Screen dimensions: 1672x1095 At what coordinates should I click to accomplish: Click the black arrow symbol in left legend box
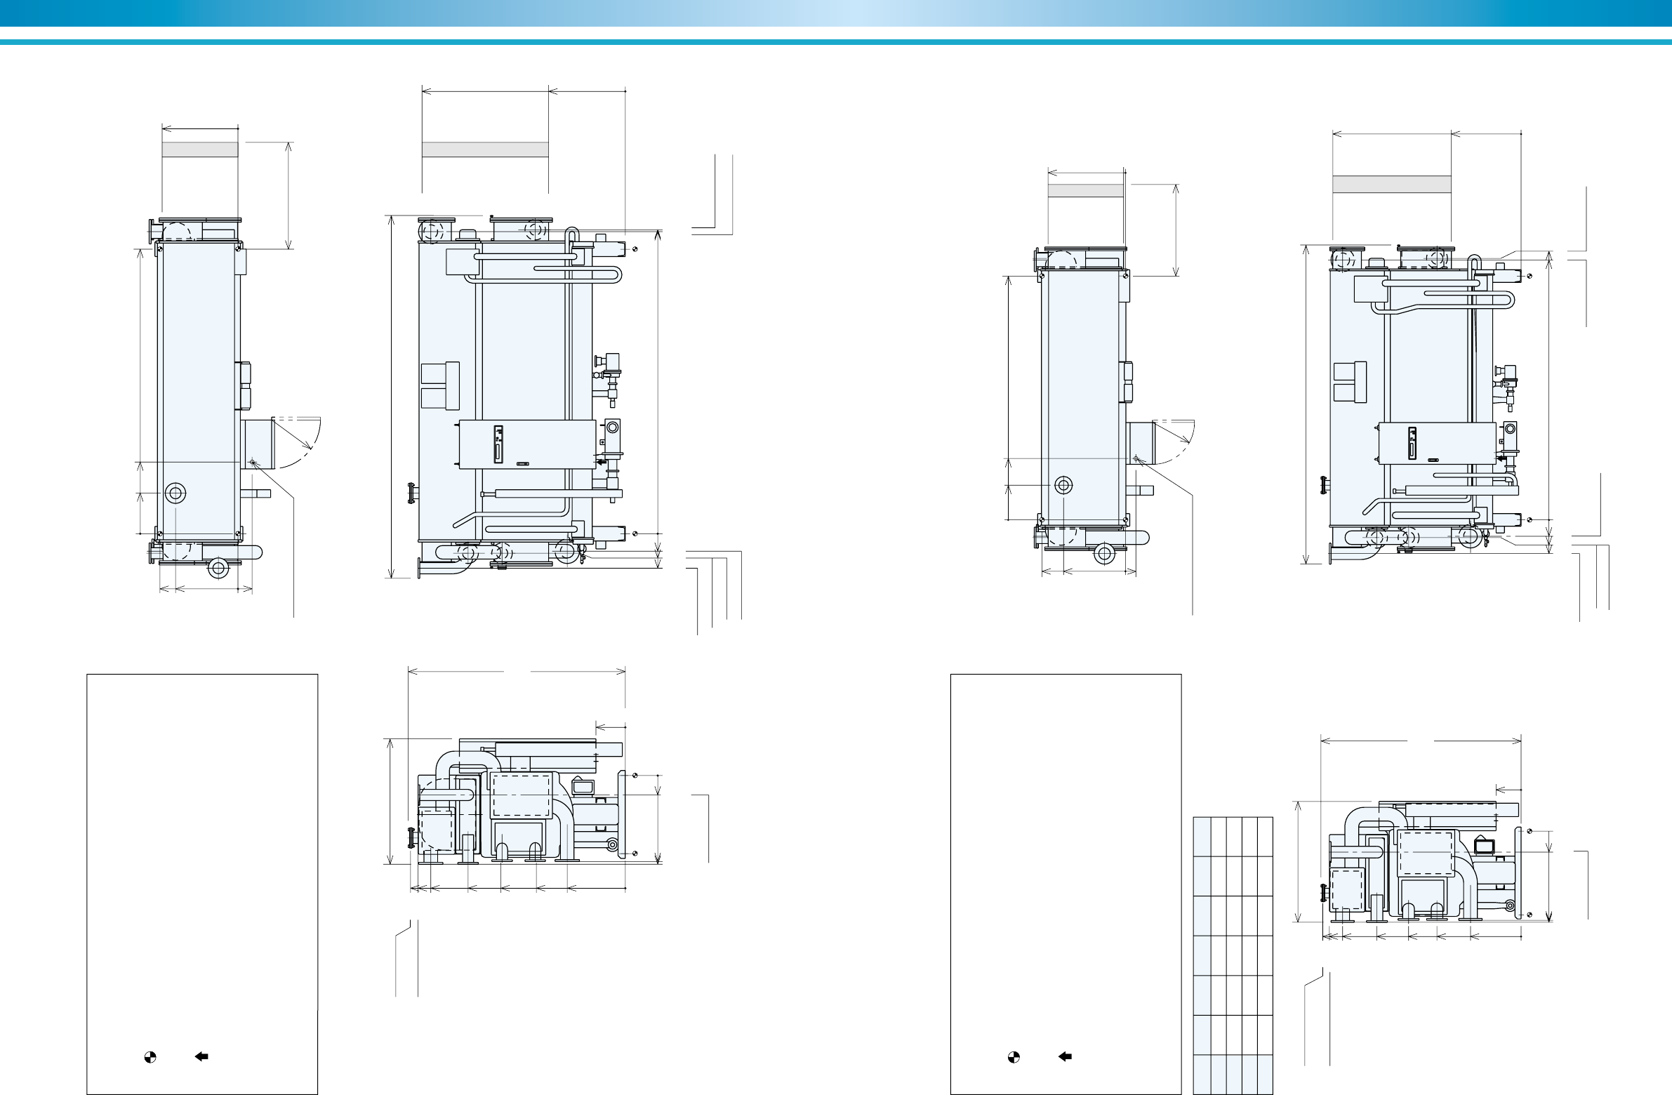click(x=201, y=1056)
